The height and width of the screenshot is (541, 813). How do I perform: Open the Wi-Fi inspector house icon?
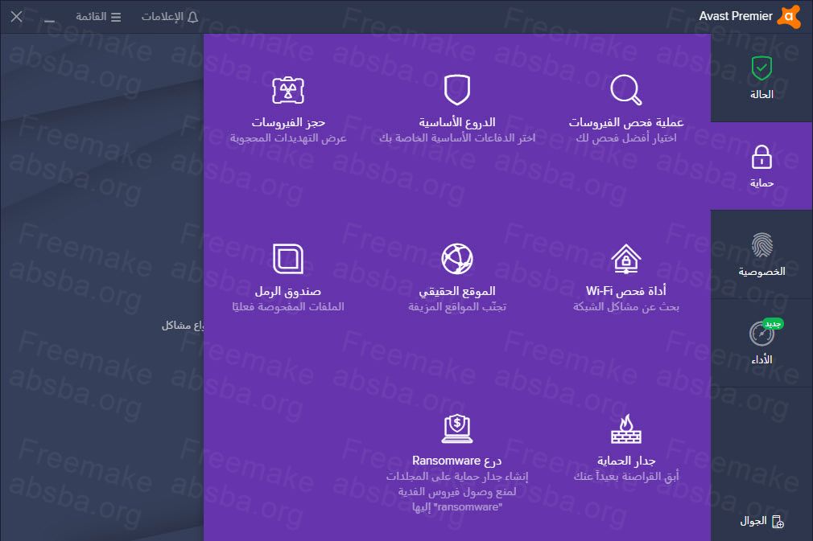tap(625, 259)
